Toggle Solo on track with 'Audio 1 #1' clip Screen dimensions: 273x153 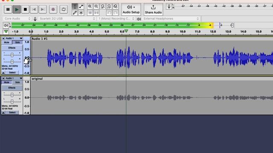17,42
